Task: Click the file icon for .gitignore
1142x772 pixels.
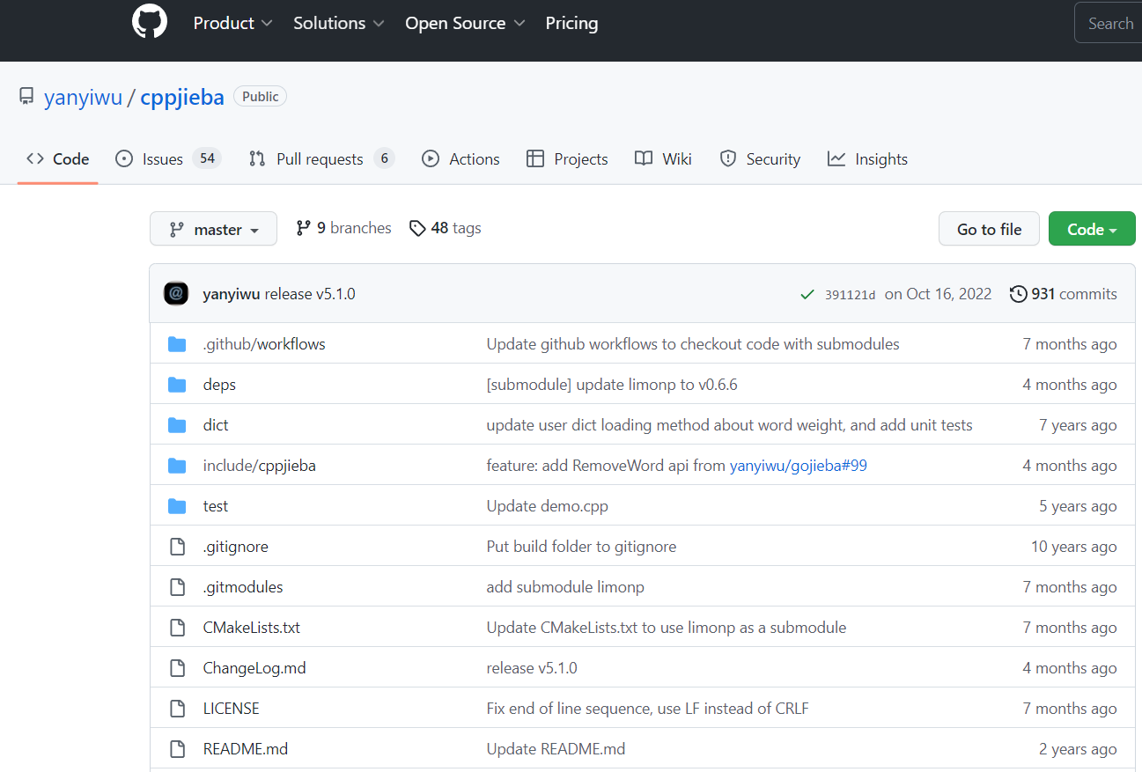Action: 177,547
